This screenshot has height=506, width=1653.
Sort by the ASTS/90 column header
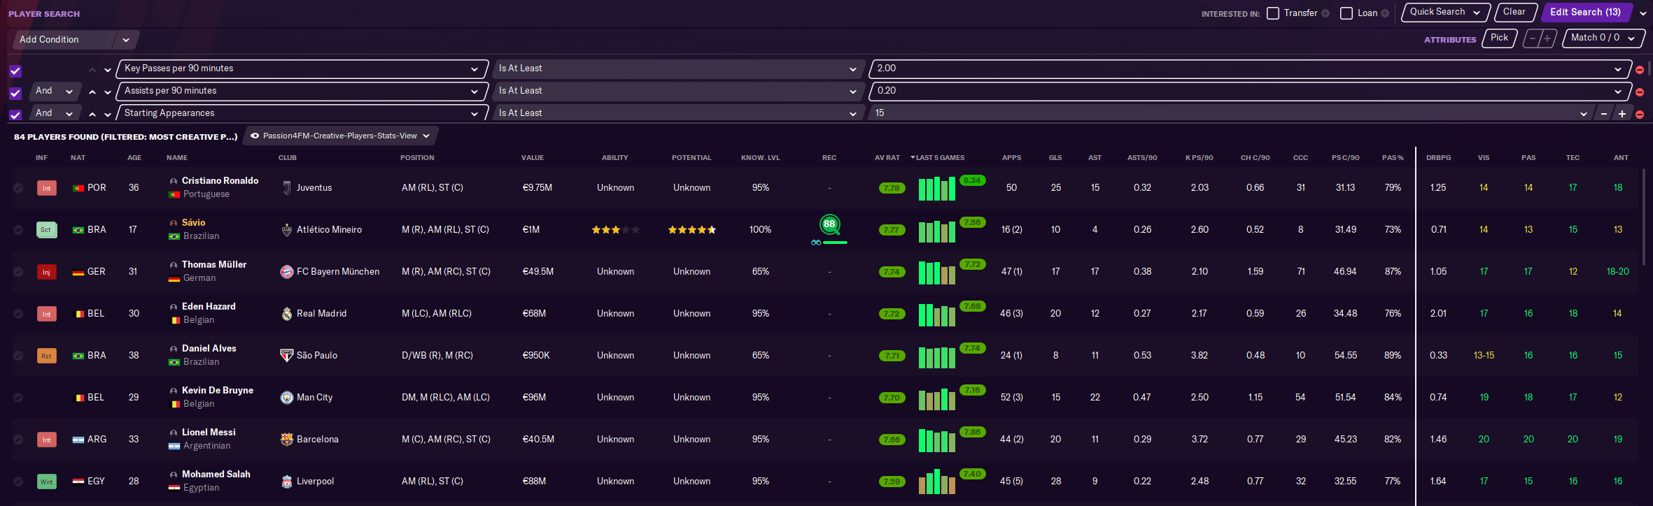coord(1142,158)
